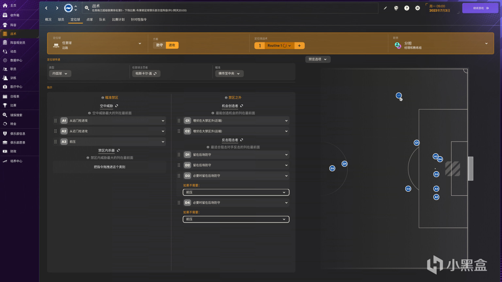Open the 战术 tactics sidebar item
The image size is (502, 282).
pos(20,34)
